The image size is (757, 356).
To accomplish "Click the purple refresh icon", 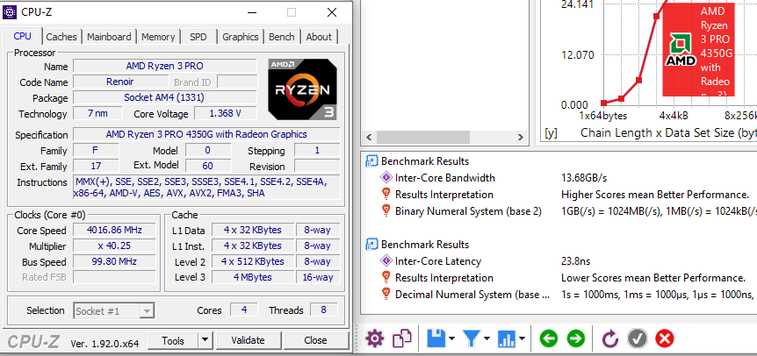I will [x=610, y=338].
